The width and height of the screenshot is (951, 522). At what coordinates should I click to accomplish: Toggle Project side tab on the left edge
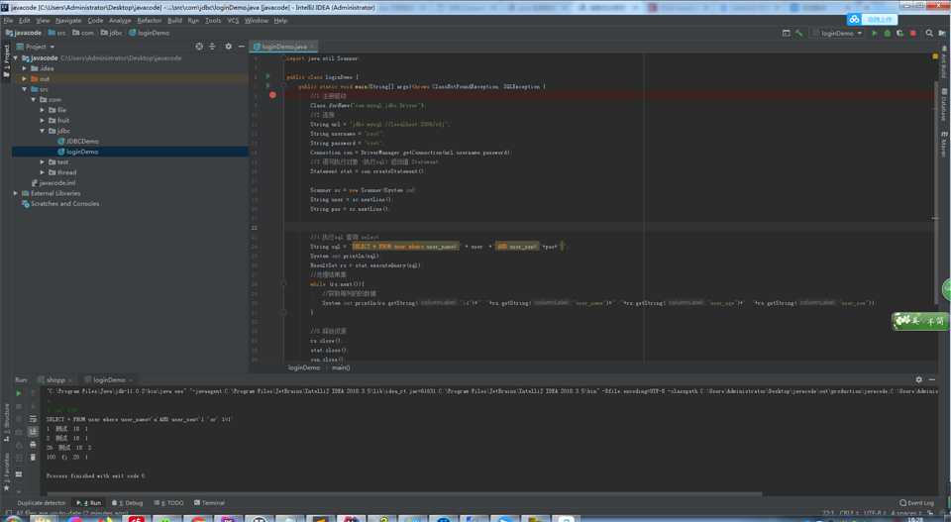(6, 60)
